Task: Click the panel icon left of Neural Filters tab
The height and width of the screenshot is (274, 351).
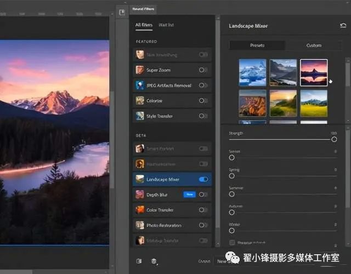Action: [122, 12]
